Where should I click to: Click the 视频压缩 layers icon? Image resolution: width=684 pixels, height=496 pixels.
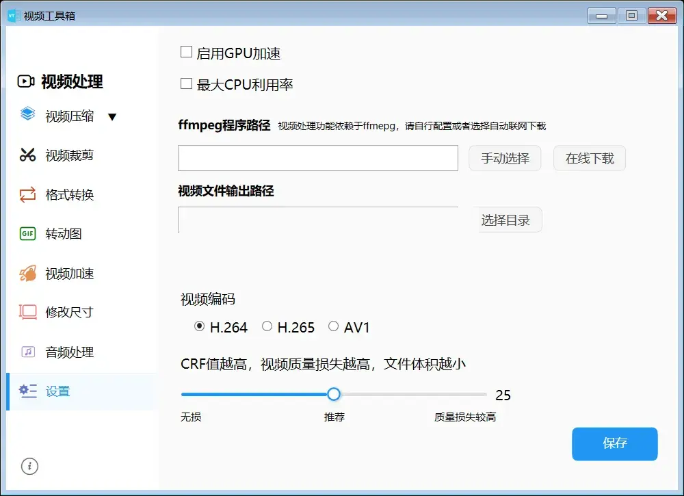click(27, 114)
